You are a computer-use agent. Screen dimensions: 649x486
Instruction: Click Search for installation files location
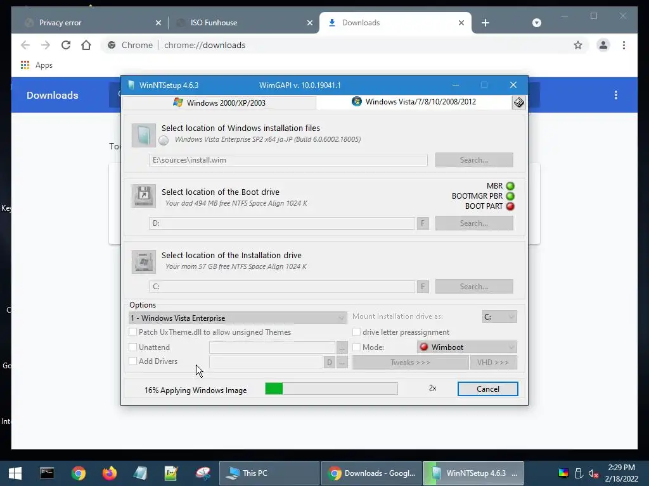pos(474,160)
